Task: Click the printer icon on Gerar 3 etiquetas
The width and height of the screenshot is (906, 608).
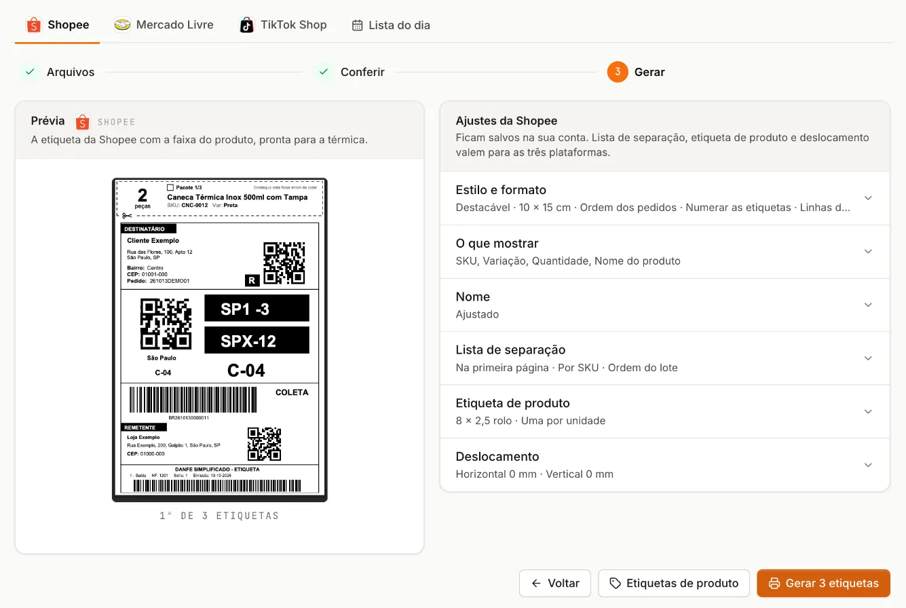Action: coord(774,584)
